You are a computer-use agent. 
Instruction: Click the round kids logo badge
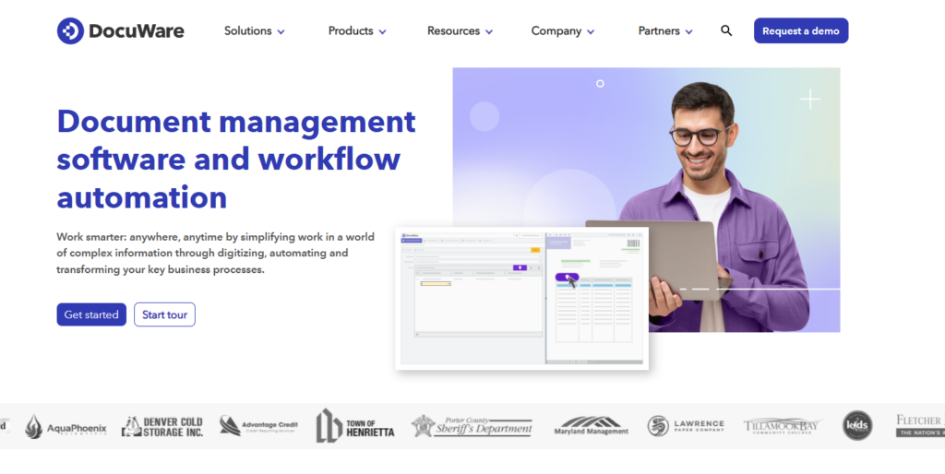857,425
